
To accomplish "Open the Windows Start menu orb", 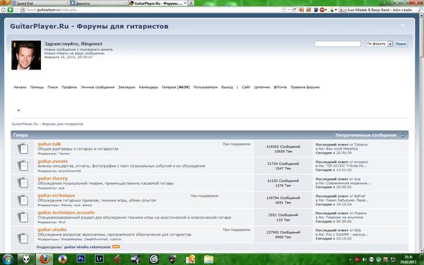I will tap(7, 259).
